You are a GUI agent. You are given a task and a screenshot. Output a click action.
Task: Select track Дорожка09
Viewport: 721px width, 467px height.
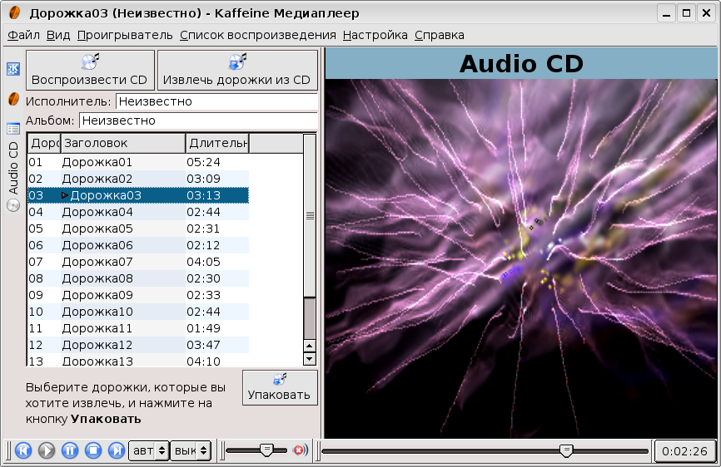[138, 295]
